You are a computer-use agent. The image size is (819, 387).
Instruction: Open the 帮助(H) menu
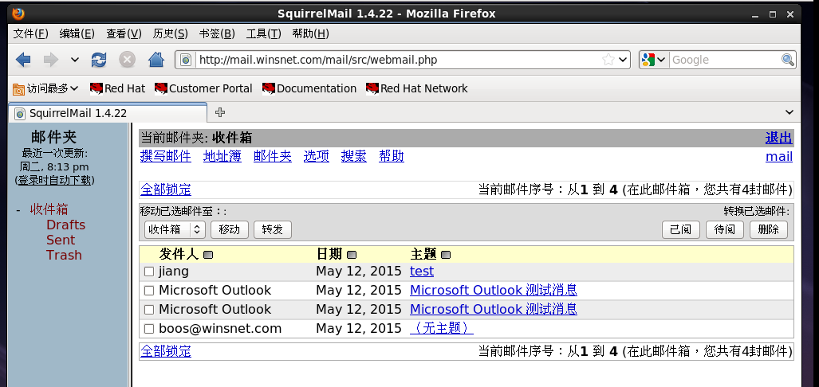pyautogui.click(x=310, y=34)
